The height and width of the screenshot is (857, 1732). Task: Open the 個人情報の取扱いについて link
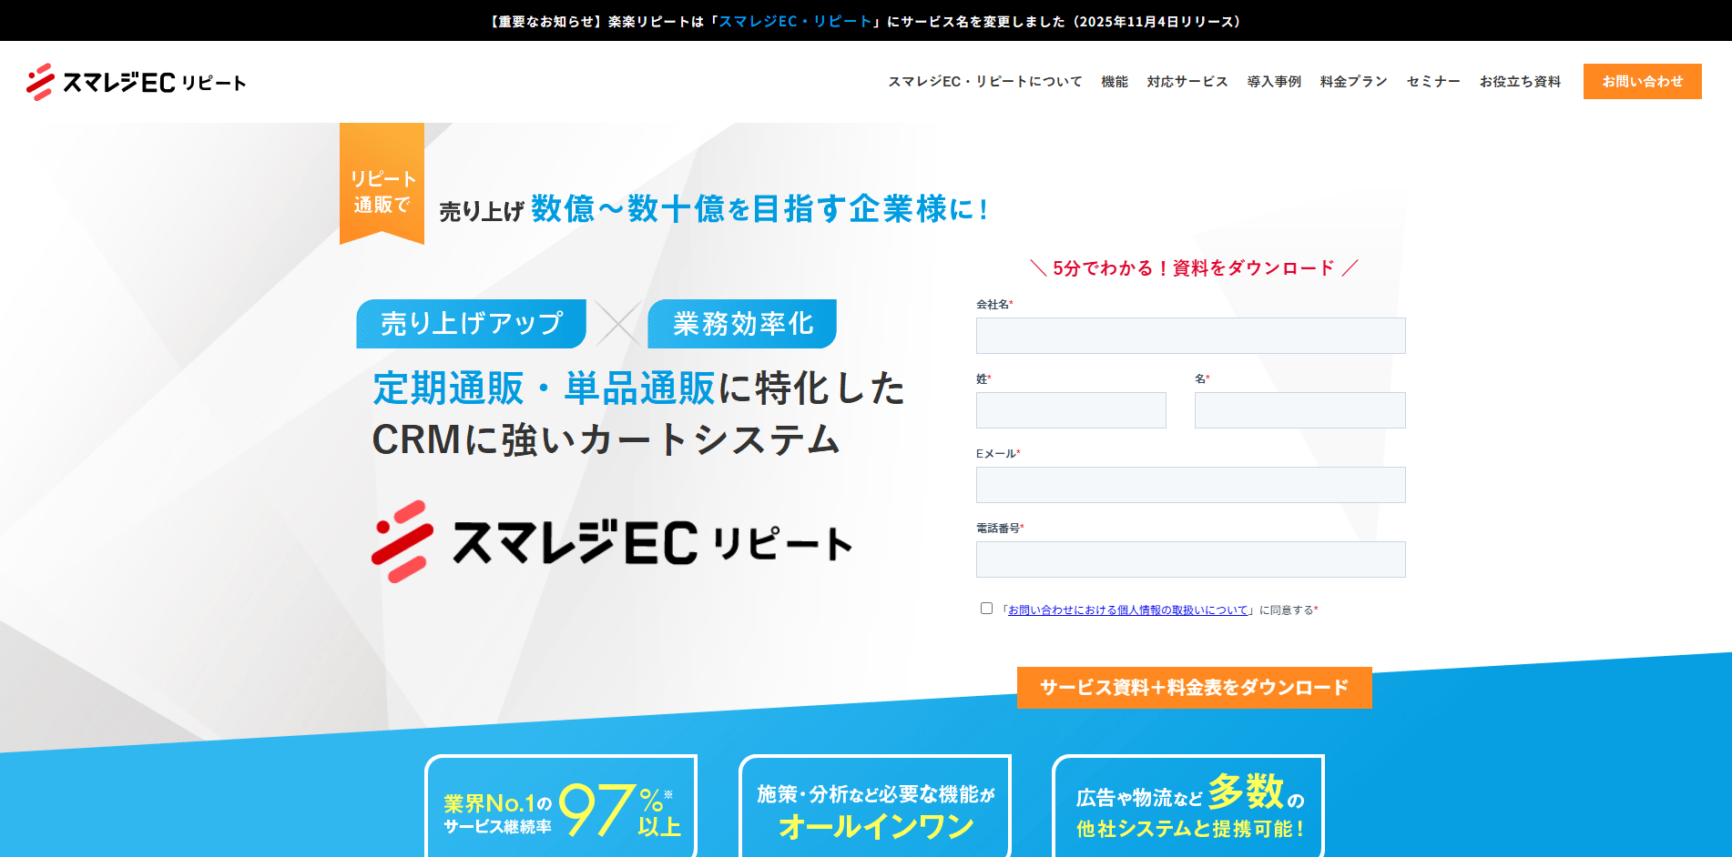coord(1127,610)
